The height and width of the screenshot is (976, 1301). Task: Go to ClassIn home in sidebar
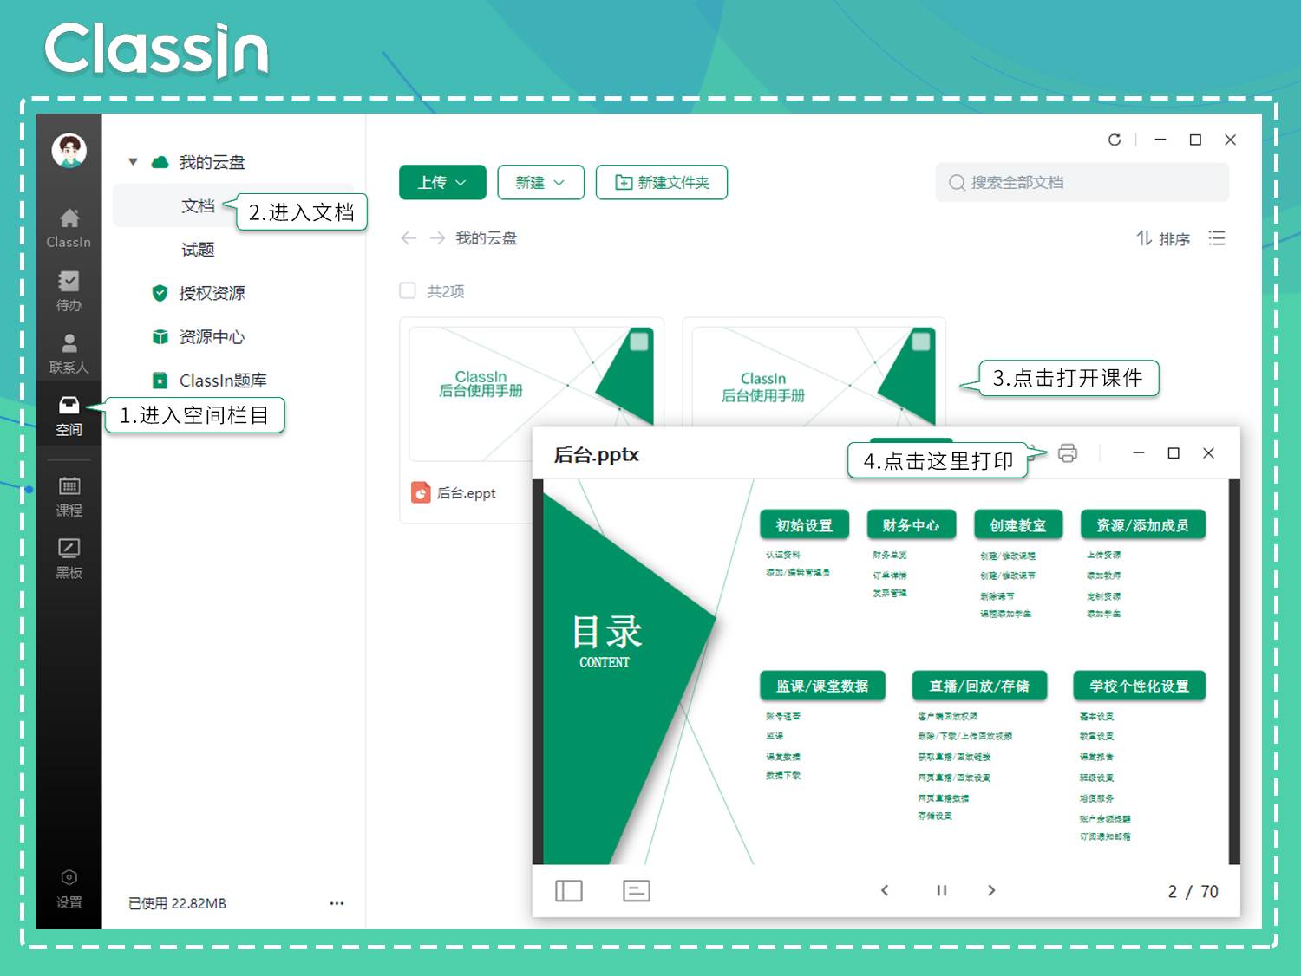[69, 228]
